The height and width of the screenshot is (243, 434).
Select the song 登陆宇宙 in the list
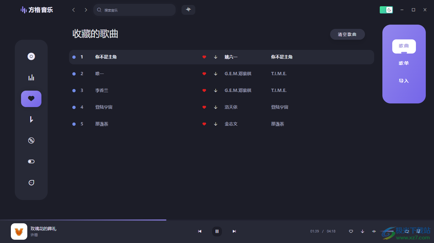point(104,107)
